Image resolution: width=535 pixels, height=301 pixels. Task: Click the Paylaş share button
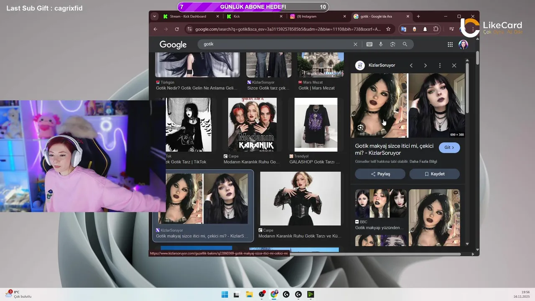380,174
